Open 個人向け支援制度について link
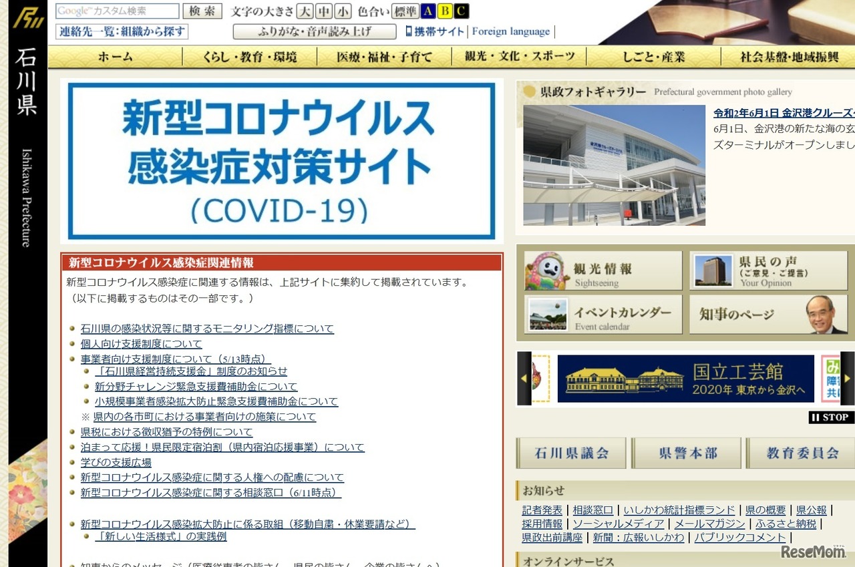The image size is (855, 567). point(141,344)
